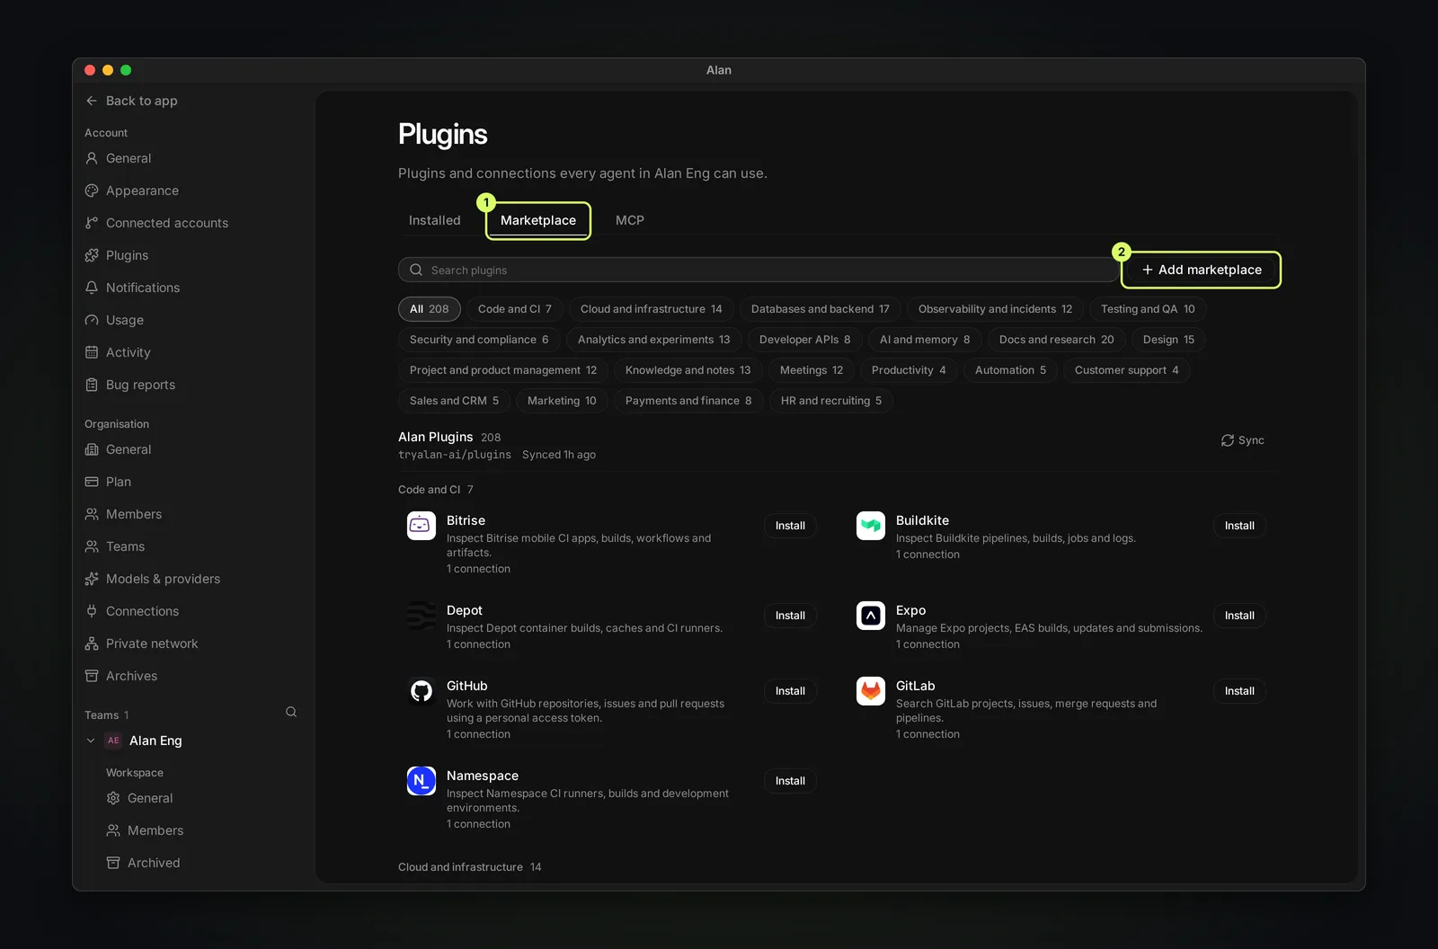Click the Usage gauge icon
Screen dimensions: 1438x949
92,320
